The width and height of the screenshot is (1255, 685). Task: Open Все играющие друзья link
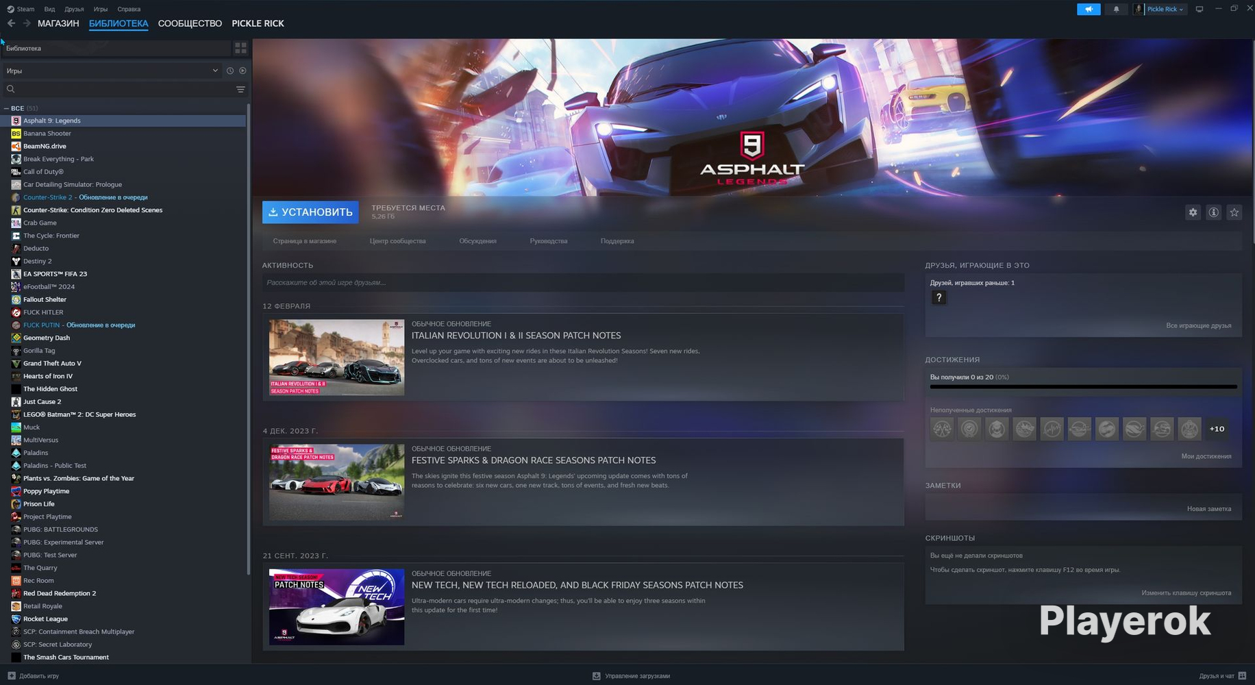(x=1198, y=325)
